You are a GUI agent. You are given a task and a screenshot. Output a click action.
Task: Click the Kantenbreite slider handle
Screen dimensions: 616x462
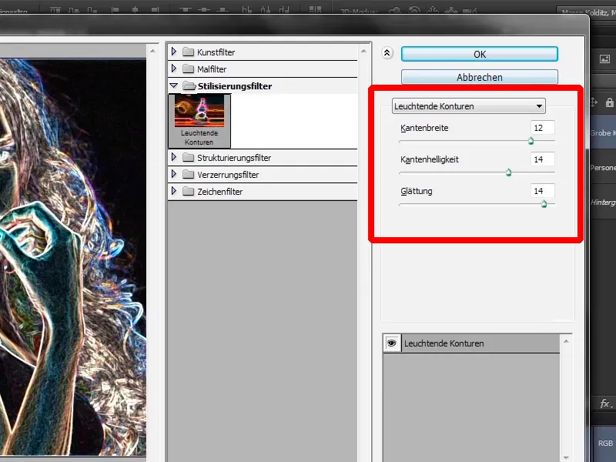coord(531,141)
